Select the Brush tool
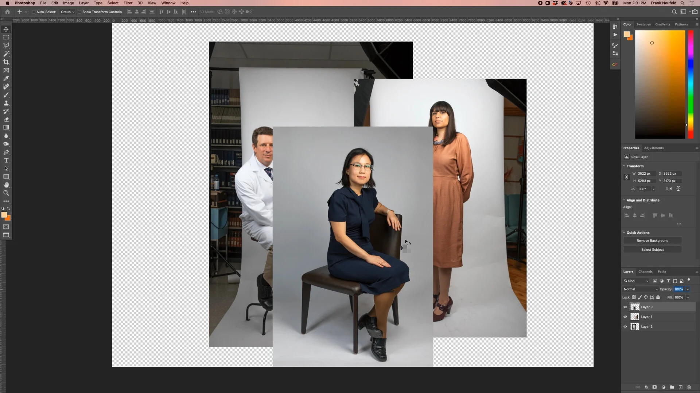The width and height of the screenshot is (700, 393). (x=6, y=95)
